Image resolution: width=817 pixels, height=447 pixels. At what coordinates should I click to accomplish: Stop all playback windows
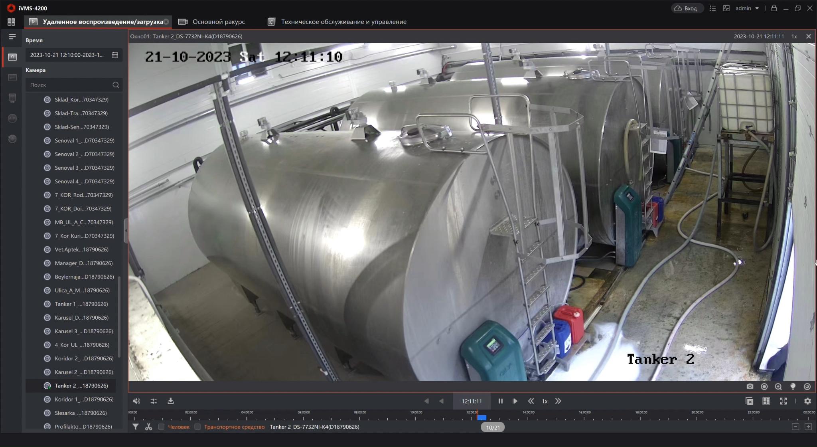pos(749,401)
